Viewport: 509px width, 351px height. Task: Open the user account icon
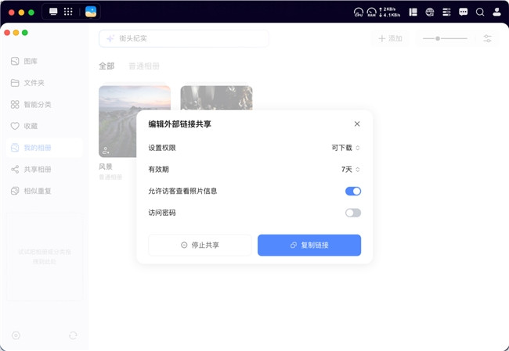pyautogui.click(x=496, y=13)
